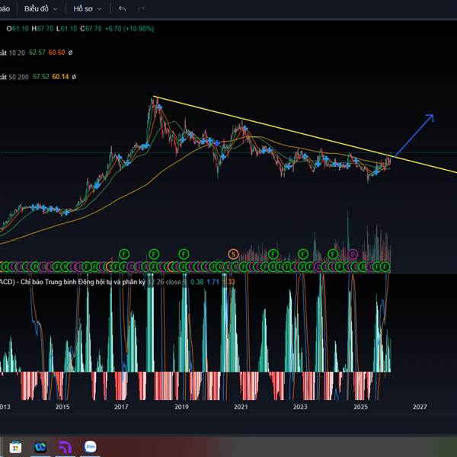This screenshot has width=457, height=457.
Task: Click the upper F event marker near 2024
Action: click(333, 254)
